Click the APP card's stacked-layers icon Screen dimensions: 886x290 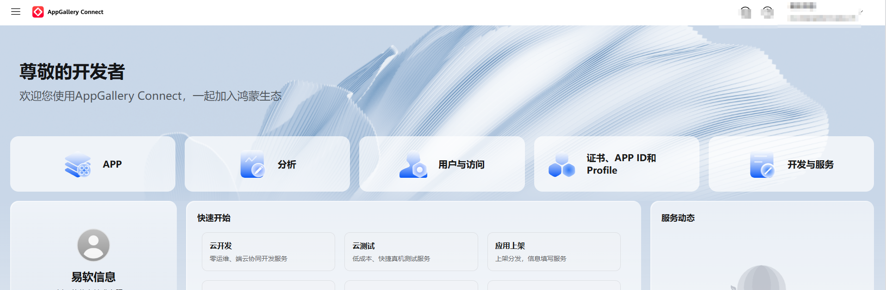[x=78, y=165]
